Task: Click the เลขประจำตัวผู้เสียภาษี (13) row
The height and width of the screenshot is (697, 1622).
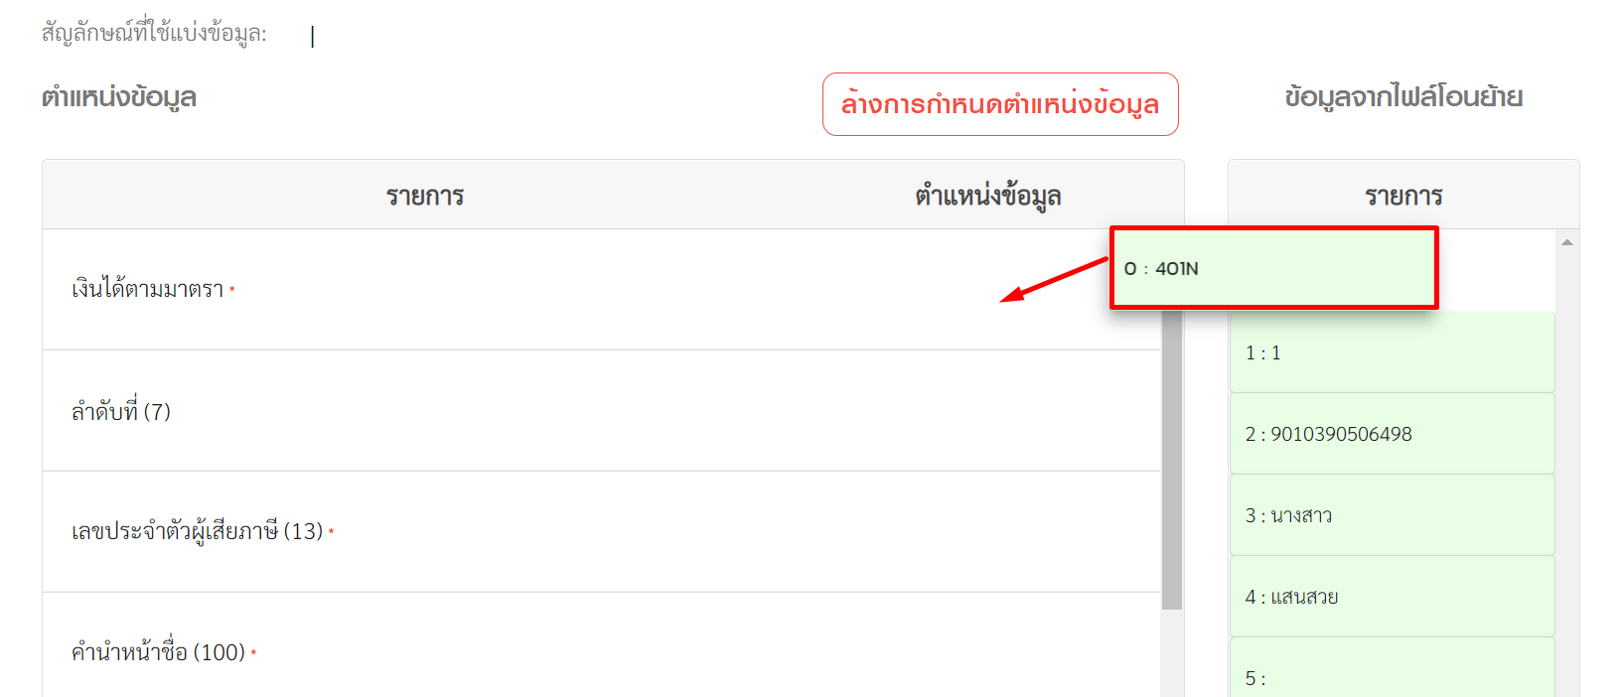Action: (x=601, y=532)
